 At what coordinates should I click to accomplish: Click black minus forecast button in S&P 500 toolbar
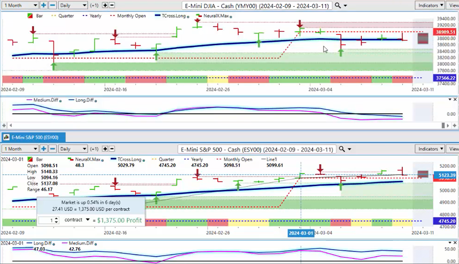pyautogui.click(x=112, y=149)
